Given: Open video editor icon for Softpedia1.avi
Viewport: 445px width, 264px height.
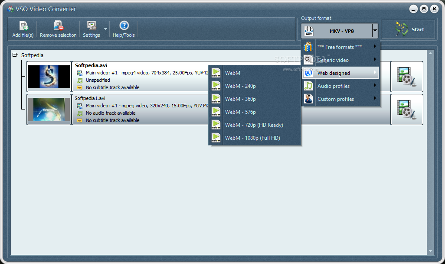Looking at the screenshot, I should click(407, 109).
